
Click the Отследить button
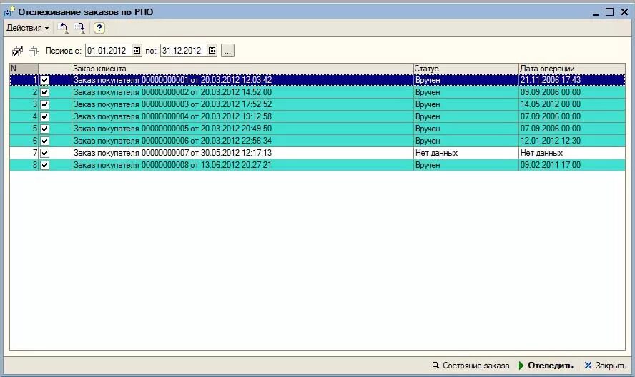pyautogui.click(x=546, y=366)
